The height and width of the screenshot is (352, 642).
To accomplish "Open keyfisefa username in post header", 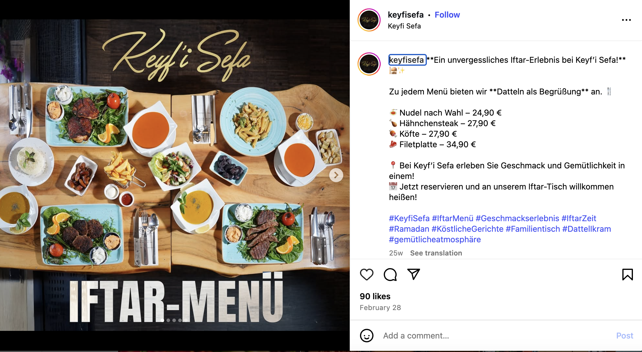I will [x=406, y=15].
